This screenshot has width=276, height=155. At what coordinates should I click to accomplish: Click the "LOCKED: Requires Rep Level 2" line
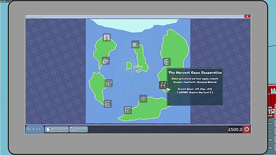click(x=195, y=92)
